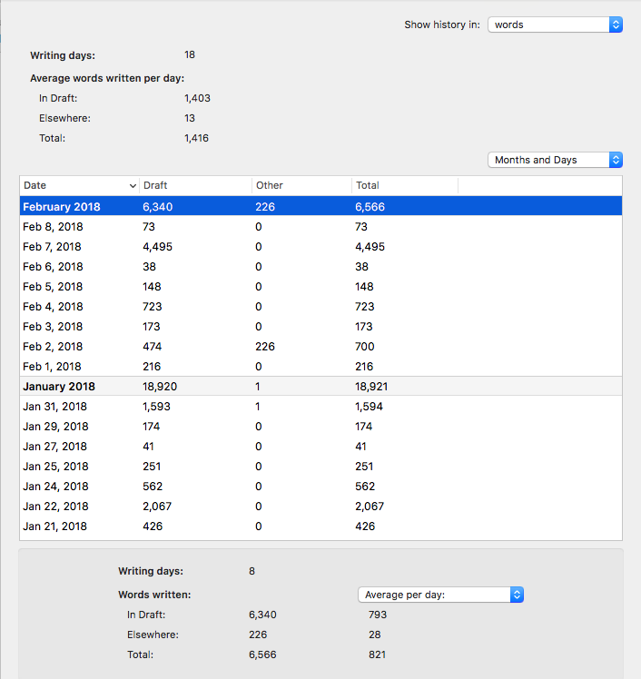Select the Feb 8, 2018 row
This screenshot has height=679, width=641.
[x=320, y=226]
